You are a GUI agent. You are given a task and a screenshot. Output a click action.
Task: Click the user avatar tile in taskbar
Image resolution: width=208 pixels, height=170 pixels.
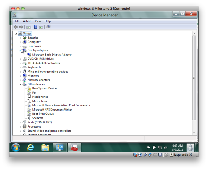190,148
